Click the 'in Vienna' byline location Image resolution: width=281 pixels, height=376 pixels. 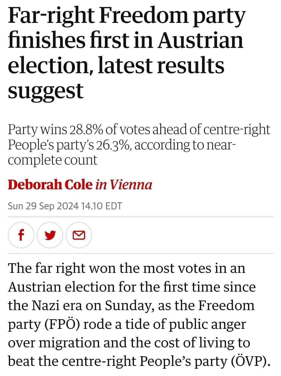pyautogui.click(x=124, y=185)
